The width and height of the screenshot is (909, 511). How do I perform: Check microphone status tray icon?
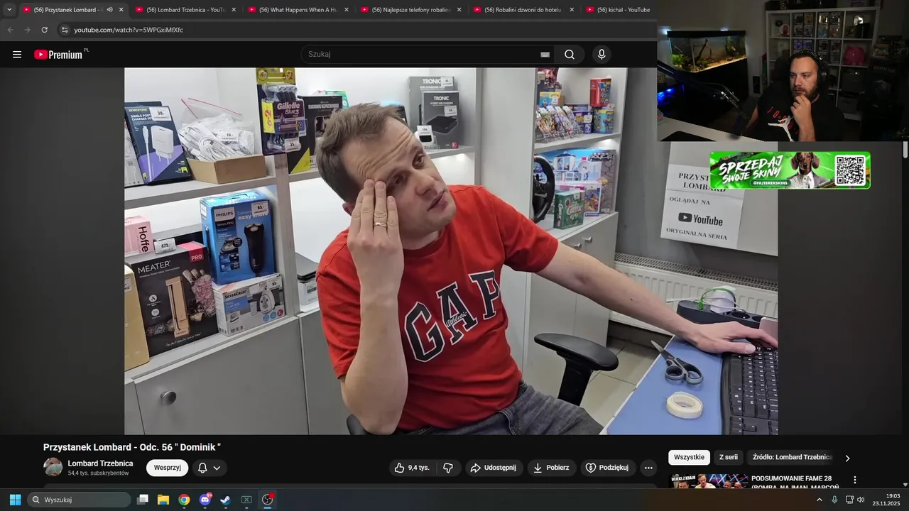point(834,500)
